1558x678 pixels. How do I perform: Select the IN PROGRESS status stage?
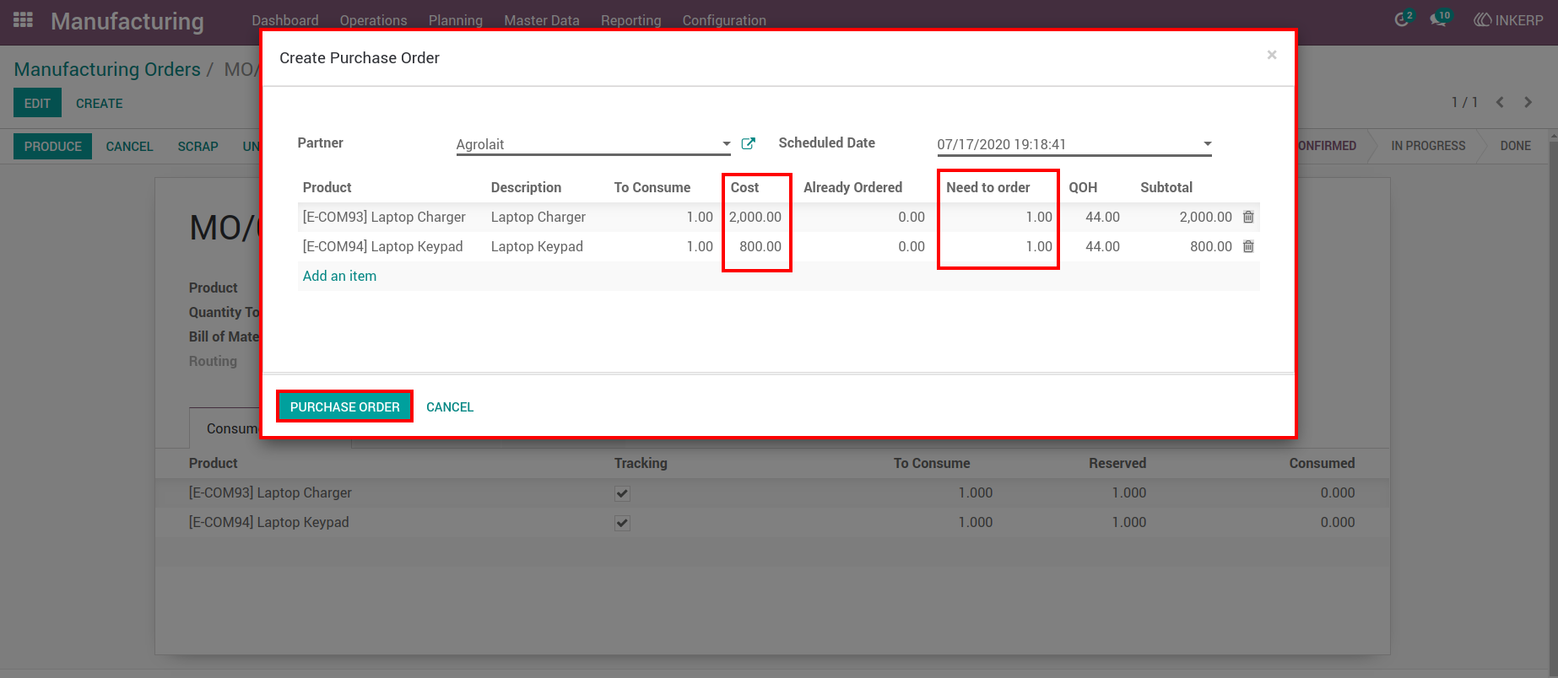coord(1428,146)
